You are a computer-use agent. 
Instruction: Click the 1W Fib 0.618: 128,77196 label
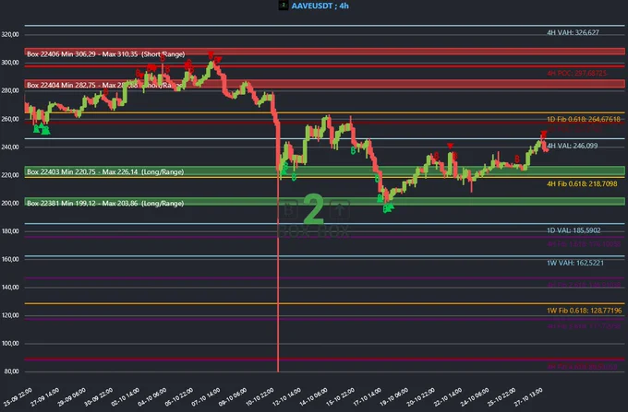click(x=585, y=311)
